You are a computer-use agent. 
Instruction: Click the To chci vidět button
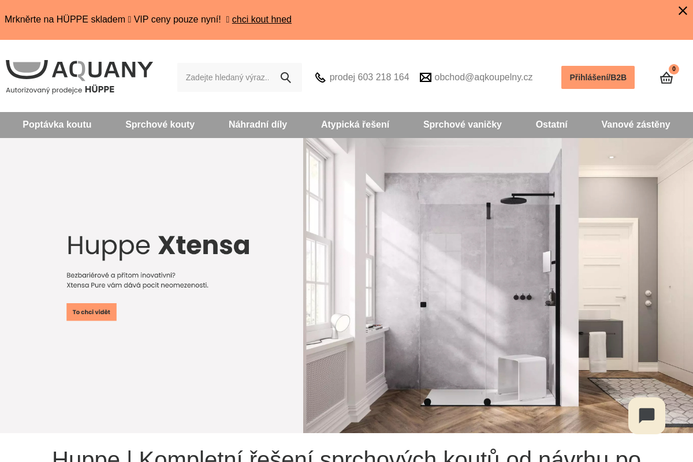coord(91,312)
